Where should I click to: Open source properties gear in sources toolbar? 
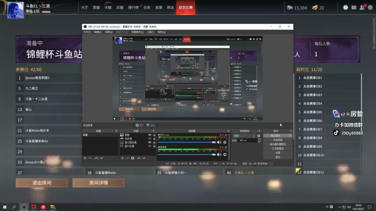point(133,158)
